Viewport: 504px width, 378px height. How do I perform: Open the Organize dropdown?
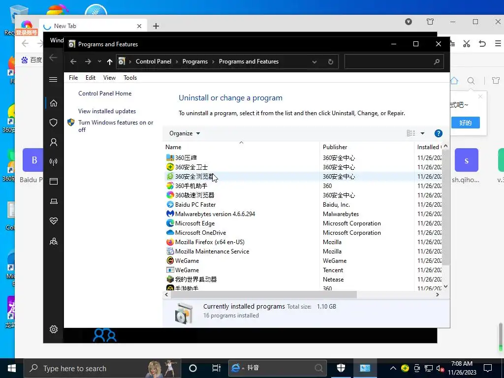pos(185,133)
